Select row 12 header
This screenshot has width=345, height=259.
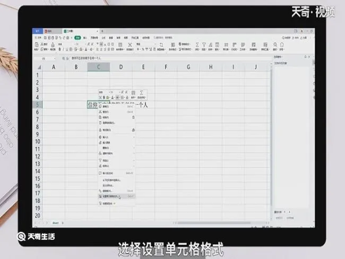pos(37,157)
